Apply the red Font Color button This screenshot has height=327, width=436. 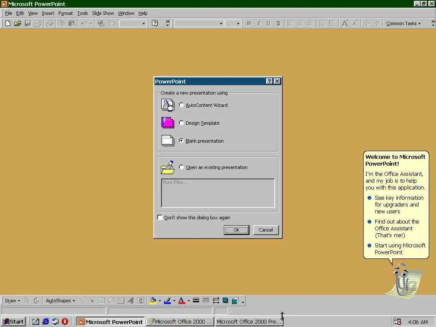click(181, 301)
